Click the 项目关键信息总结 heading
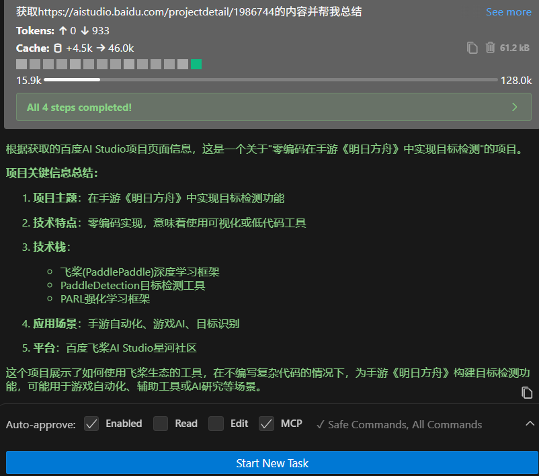This screenshot has height=476, width=539. point(52,173)
